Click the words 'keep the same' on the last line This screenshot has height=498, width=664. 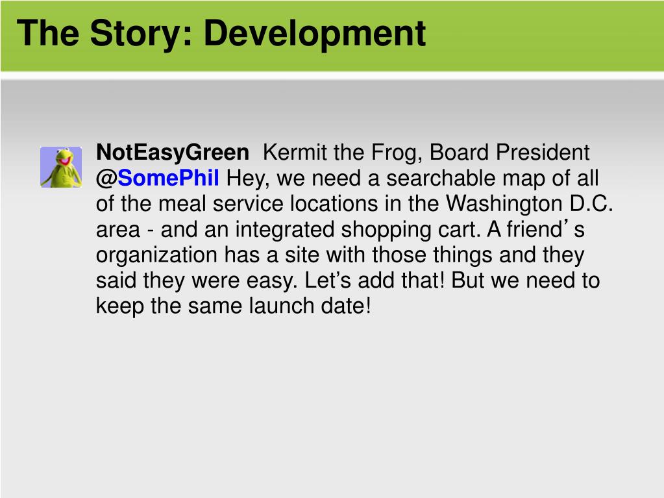tap(169, 305)
